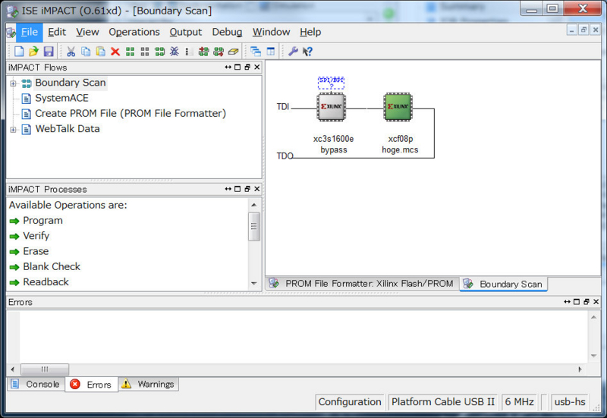Click the Paste toolbar icon

point(100,52)
